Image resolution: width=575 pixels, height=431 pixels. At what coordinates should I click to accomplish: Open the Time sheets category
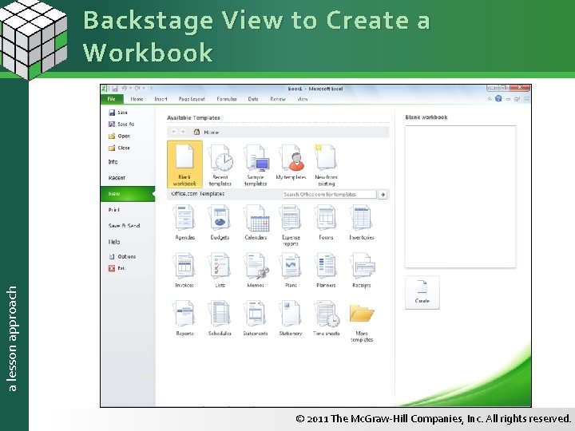pyautogui.click(x=326, y=318)
